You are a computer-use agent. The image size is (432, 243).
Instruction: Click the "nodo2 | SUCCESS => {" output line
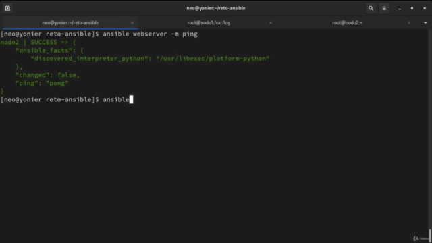pos(38,42)
